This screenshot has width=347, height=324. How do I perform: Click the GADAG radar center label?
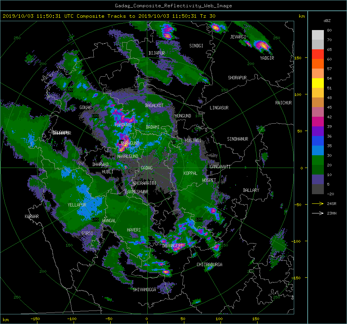coord(147,168)
